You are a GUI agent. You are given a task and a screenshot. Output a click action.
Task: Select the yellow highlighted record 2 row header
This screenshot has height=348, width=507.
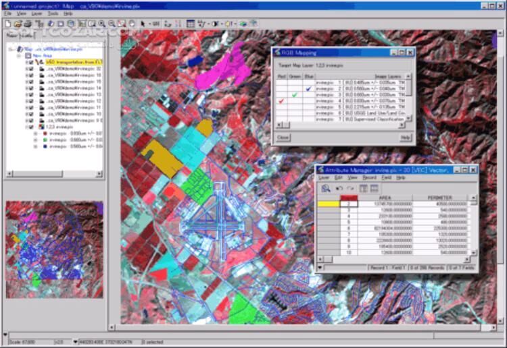[329, 204]
